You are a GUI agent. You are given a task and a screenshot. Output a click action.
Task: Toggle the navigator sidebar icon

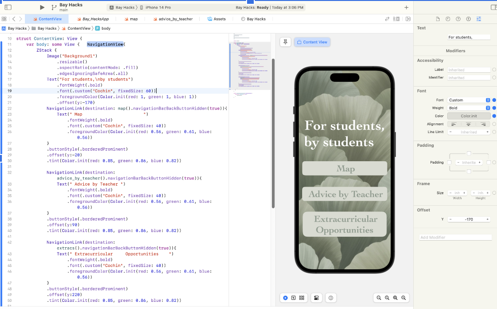(x=8, y=7)
